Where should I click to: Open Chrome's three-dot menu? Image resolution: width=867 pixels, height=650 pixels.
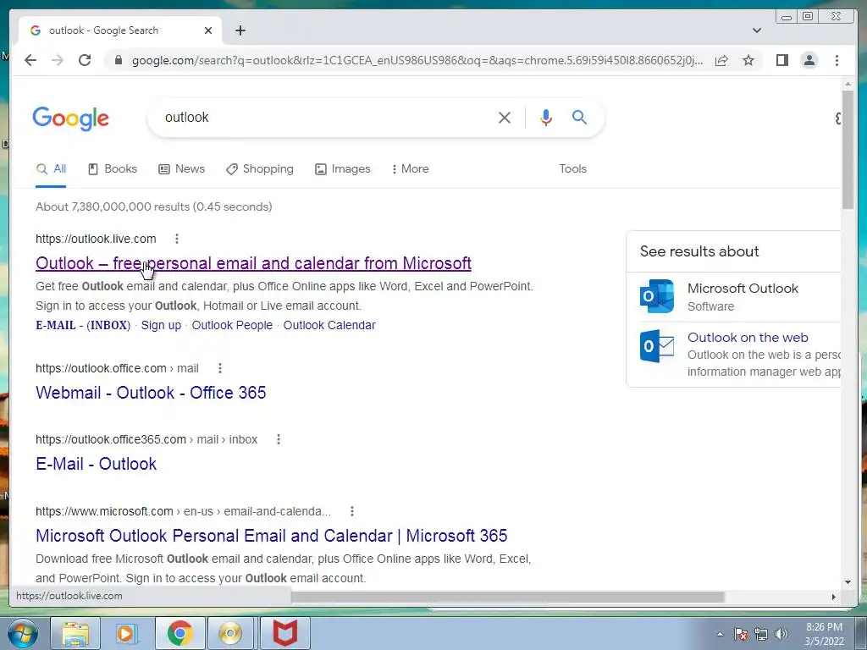[x=837, y=60]
